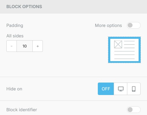Enable the More options toggle

(x=134, y=25)
